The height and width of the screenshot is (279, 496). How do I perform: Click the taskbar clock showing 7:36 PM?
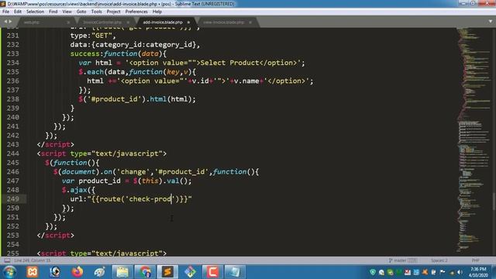(x=478, y=272)
